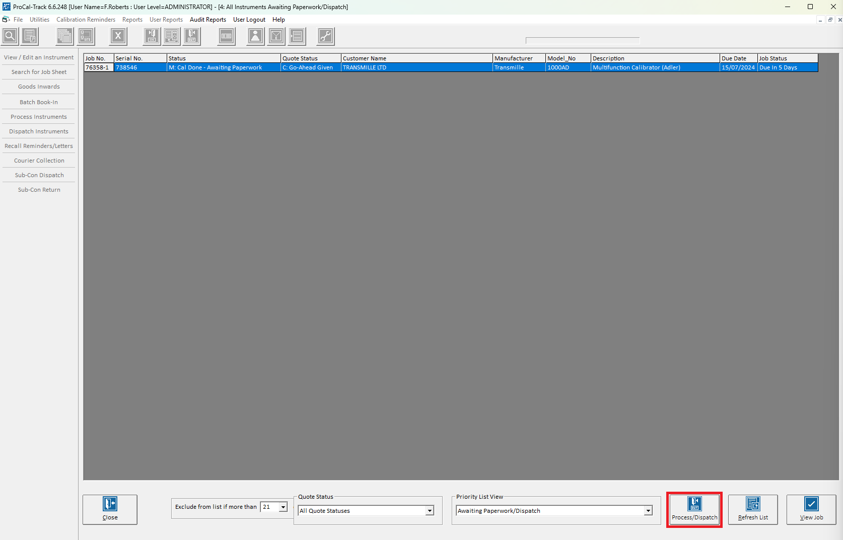Select Process Instruments in the sidebar
843x540 pixels.
(39, 117)
